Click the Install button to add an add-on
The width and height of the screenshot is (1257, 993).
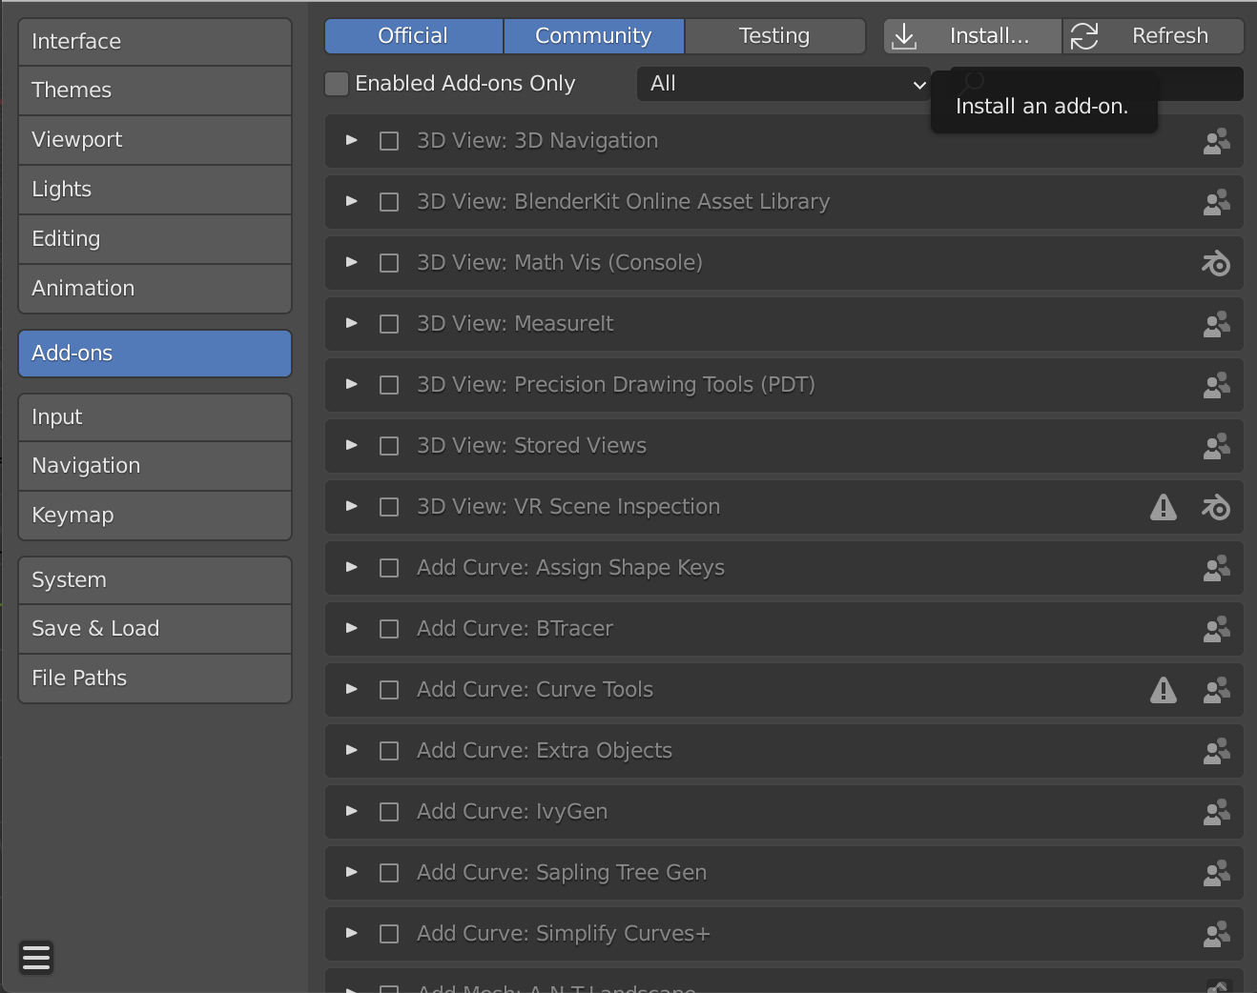971,35
